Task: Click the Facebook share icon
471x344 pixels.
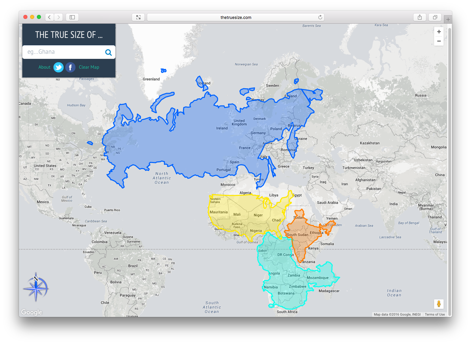Action: (70, 67)
